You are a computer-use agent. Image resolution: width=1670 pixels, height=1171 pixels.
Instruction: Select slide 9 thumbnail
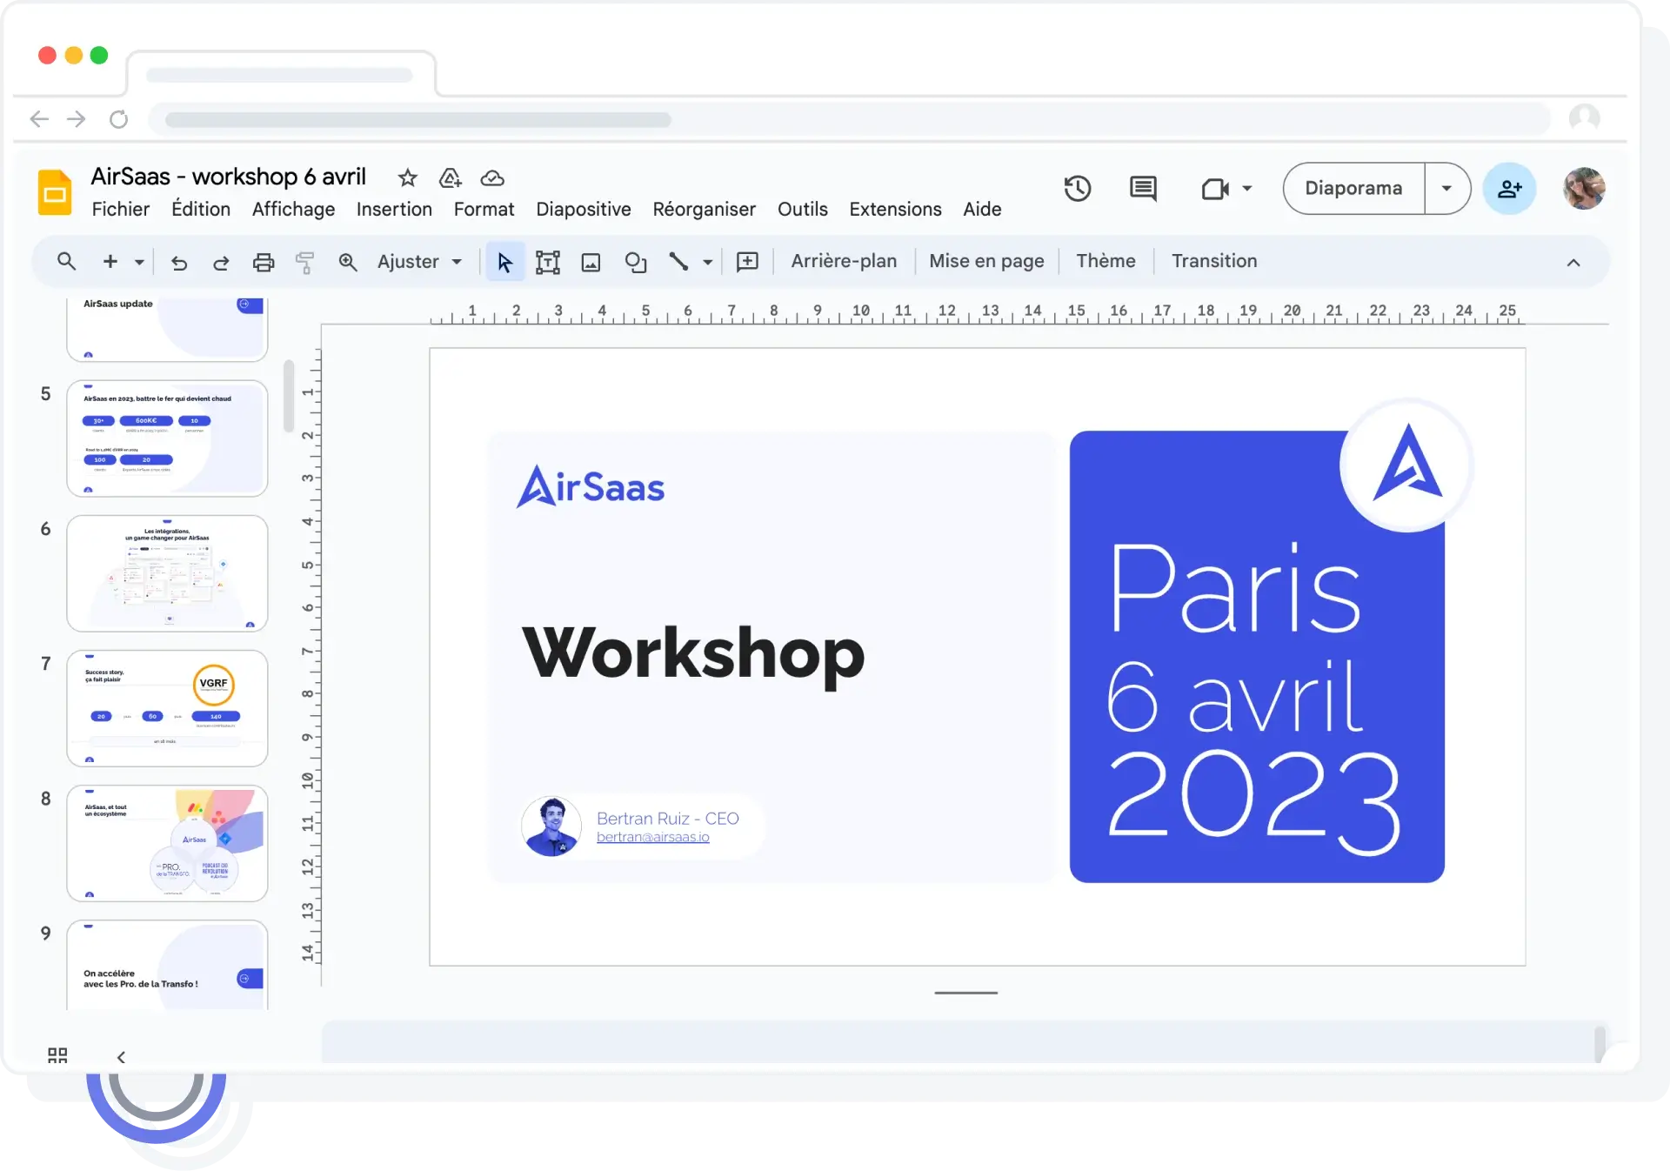click(167, 965)
